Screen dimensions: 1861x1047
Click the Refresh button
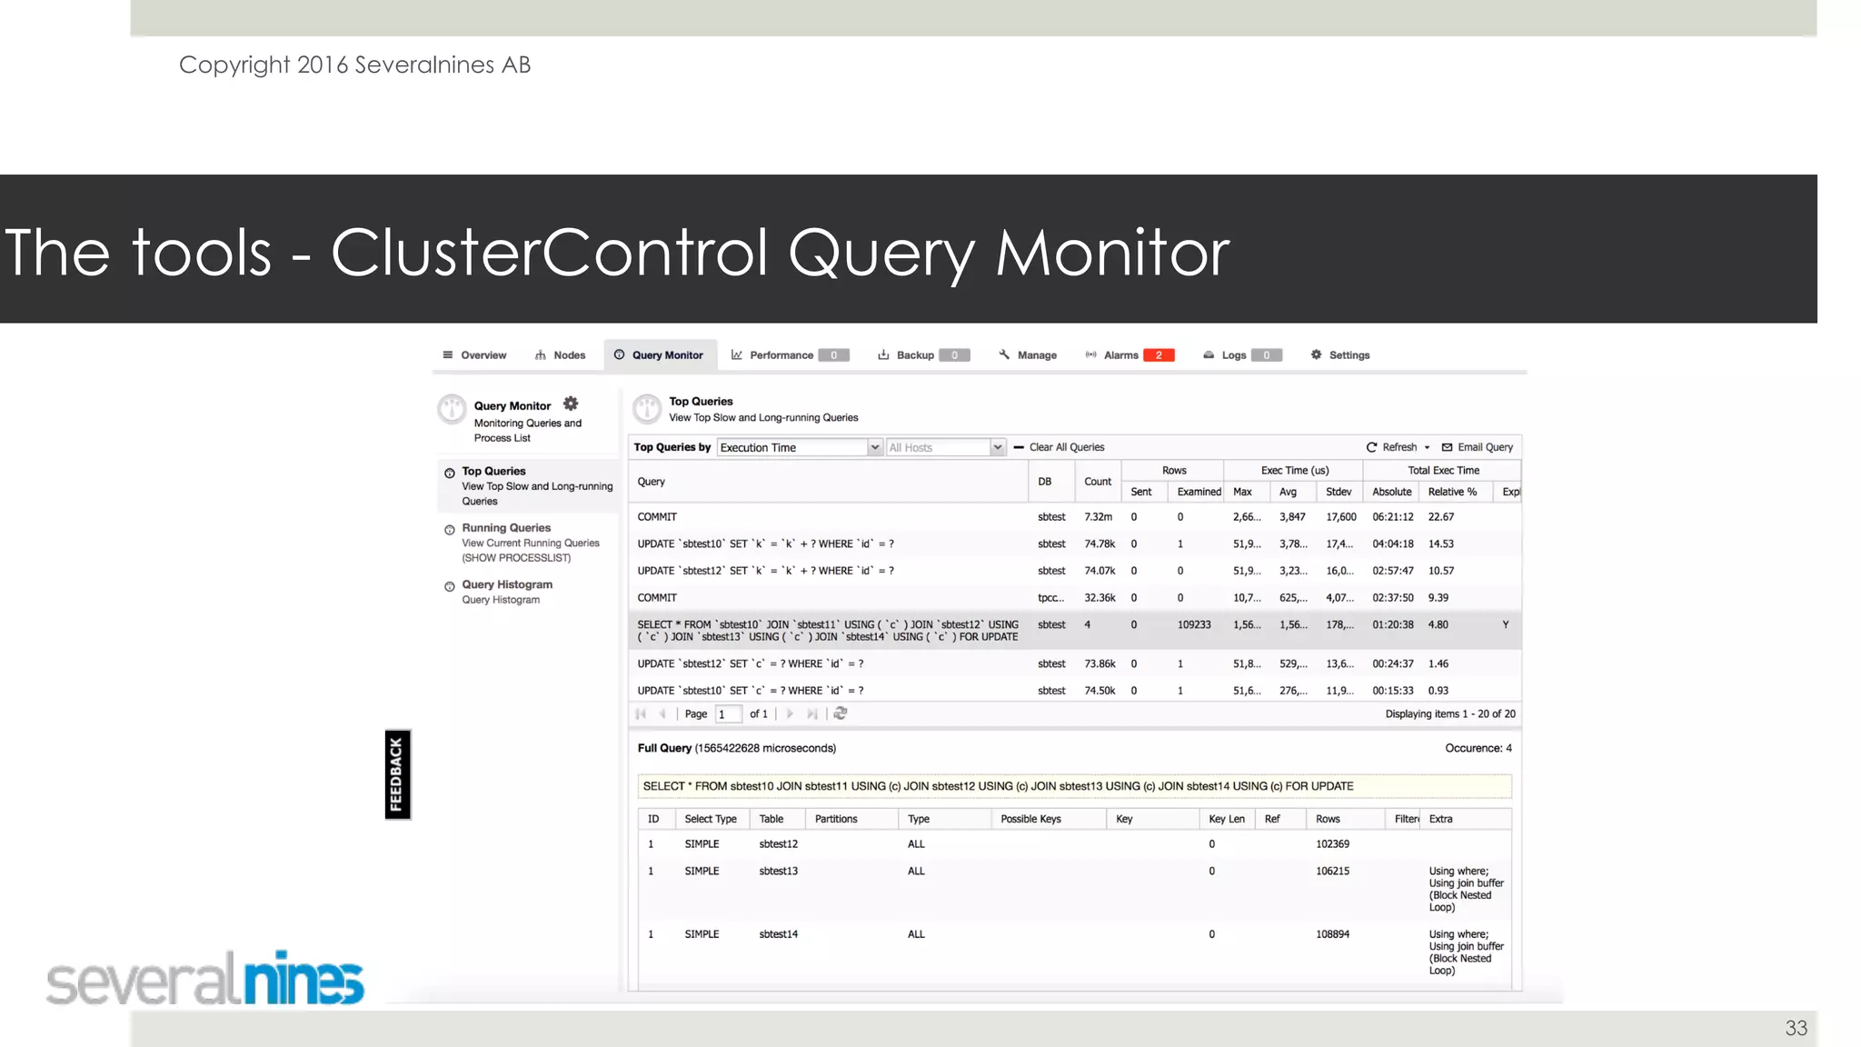1392,447
